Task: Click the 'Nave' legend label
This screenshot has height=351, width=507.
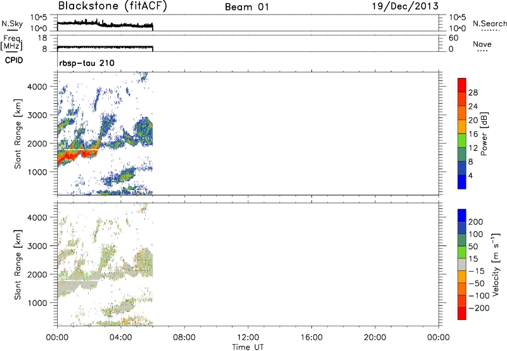Action: click(482, 44)
